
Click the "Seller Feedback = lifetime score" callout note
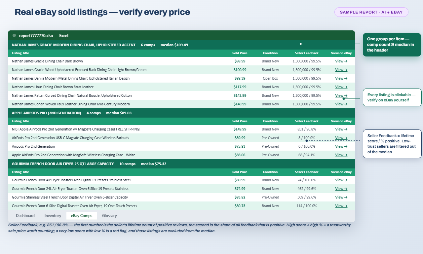(x=392, y=144)
